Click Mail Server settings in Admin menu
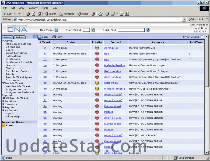This screenshot has height=161, width=210. click(18, 44)
